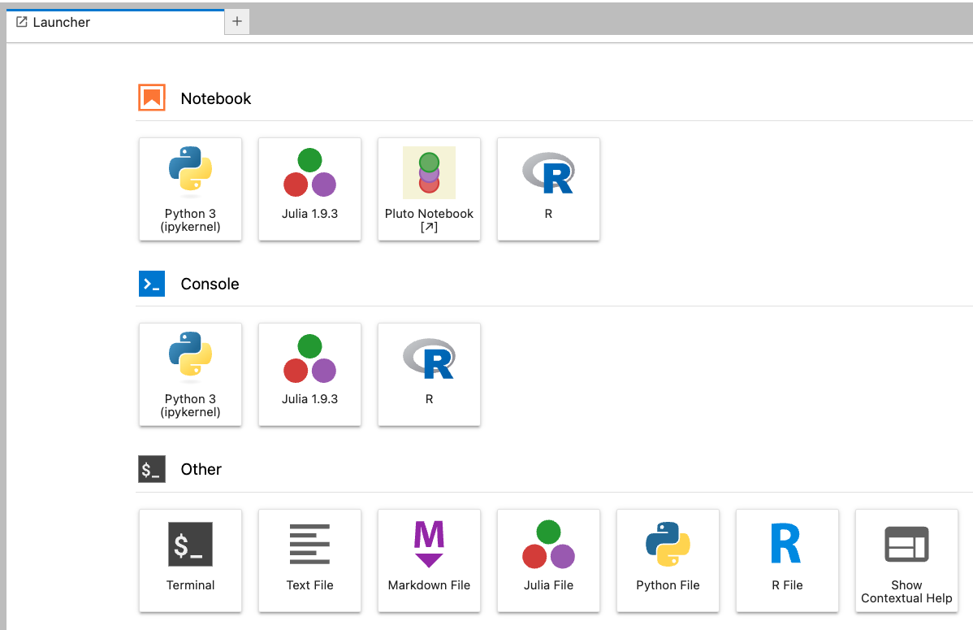Create a new Markdown File
973x630 pixels.
(x=429, y=560)
